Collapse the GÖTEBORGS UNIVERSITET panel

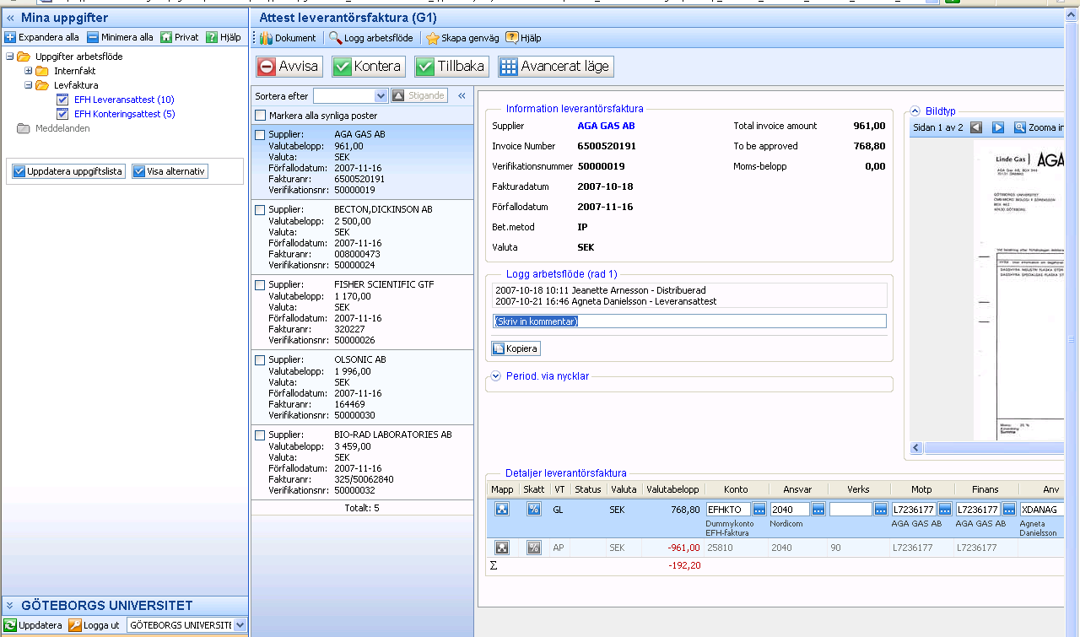click(10, 606)
